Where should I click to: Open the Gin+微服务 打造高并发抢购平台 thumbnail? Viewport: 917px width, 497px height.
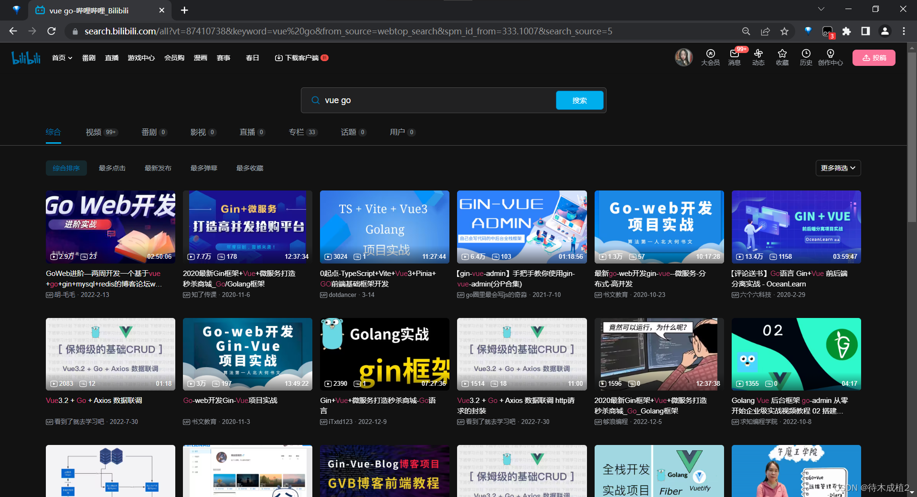[x=248, y=227]
